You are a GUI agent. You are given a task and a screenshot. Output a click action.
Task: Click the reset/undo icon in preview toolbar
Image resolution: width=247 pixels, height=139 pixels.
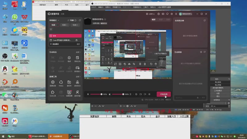[151, 64]
